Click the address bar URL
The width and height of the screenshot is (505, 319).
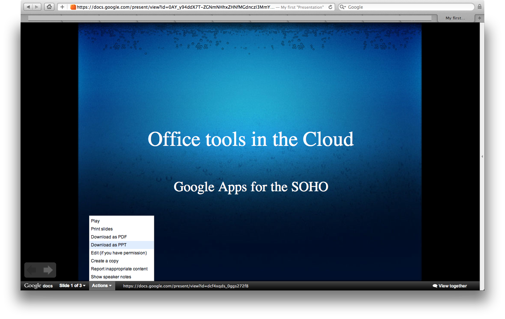tap(175, 7)
